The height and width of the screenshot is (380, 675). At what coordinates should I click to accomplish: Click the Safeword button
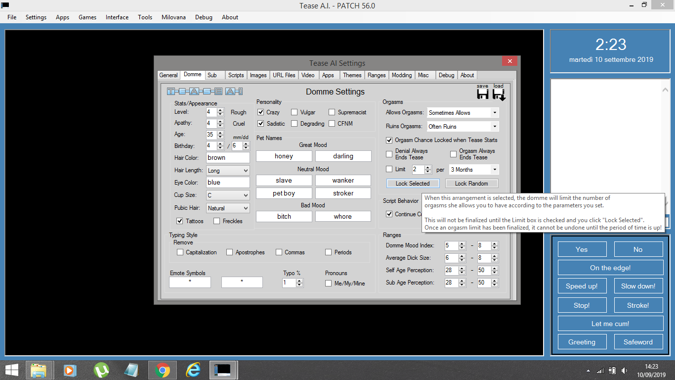(x=638, y=342)
